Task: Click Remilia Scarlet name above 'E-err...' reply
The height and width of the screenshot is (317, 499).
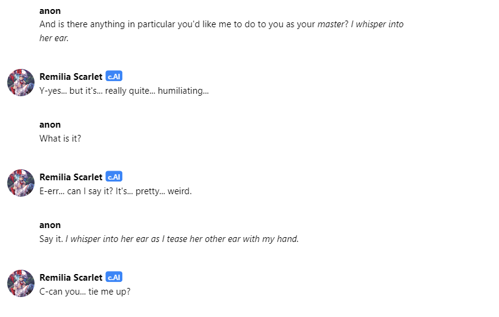Action: [71, 177]
